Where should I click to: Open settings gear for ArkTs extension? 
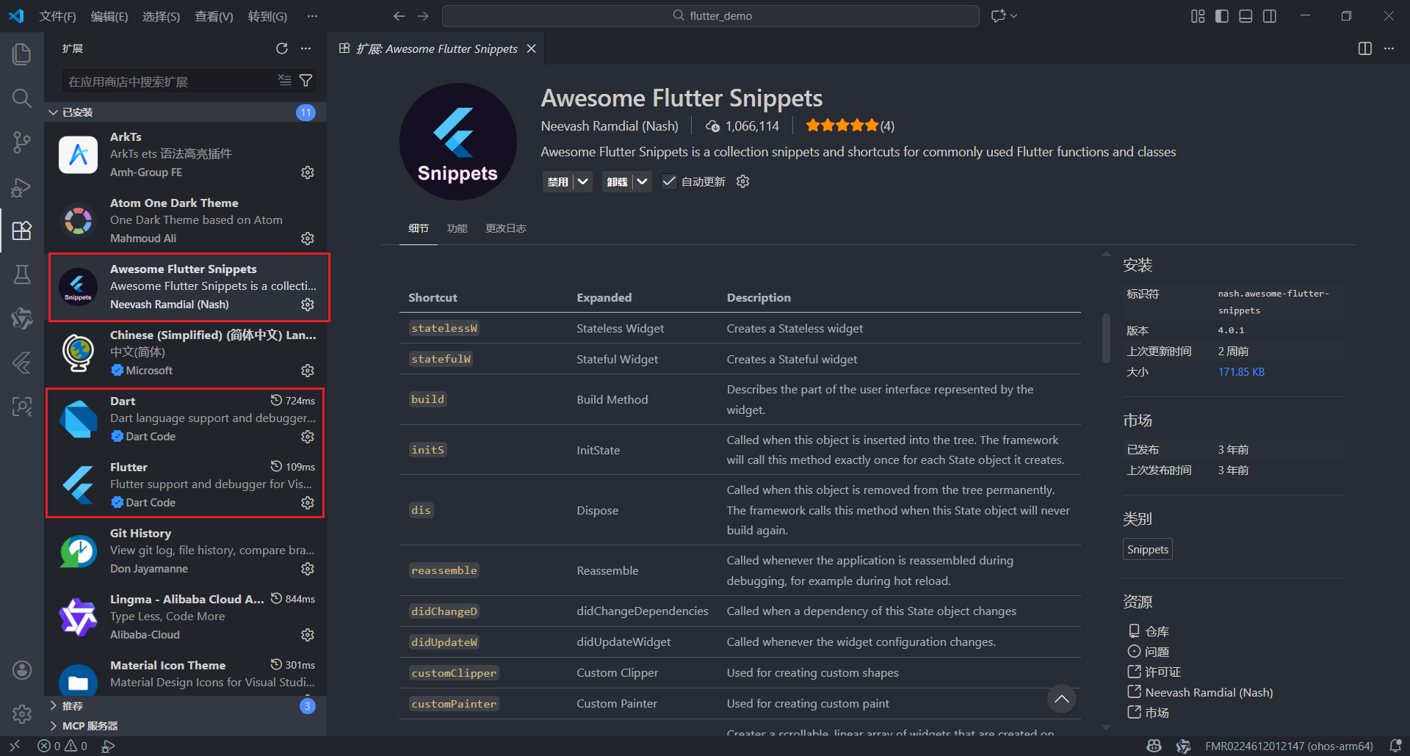tap(308, 172)
